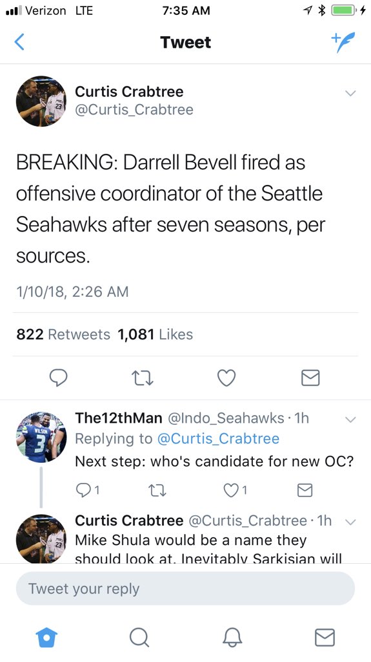Open options chevron on Crabtree's Mike Shula reply
The width and height of the screenshot is (371, 662).
(x=350, y=522)
